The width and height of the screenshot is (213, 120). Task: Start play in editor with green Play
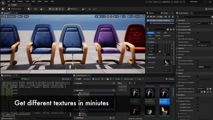tap(50, 9)
